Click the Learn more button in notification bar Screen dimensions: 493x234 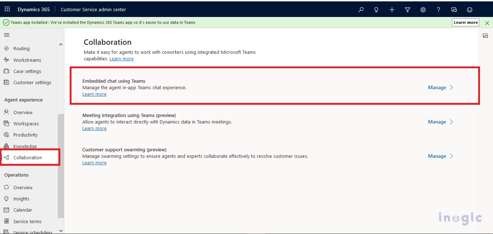(x=466, y=22)
